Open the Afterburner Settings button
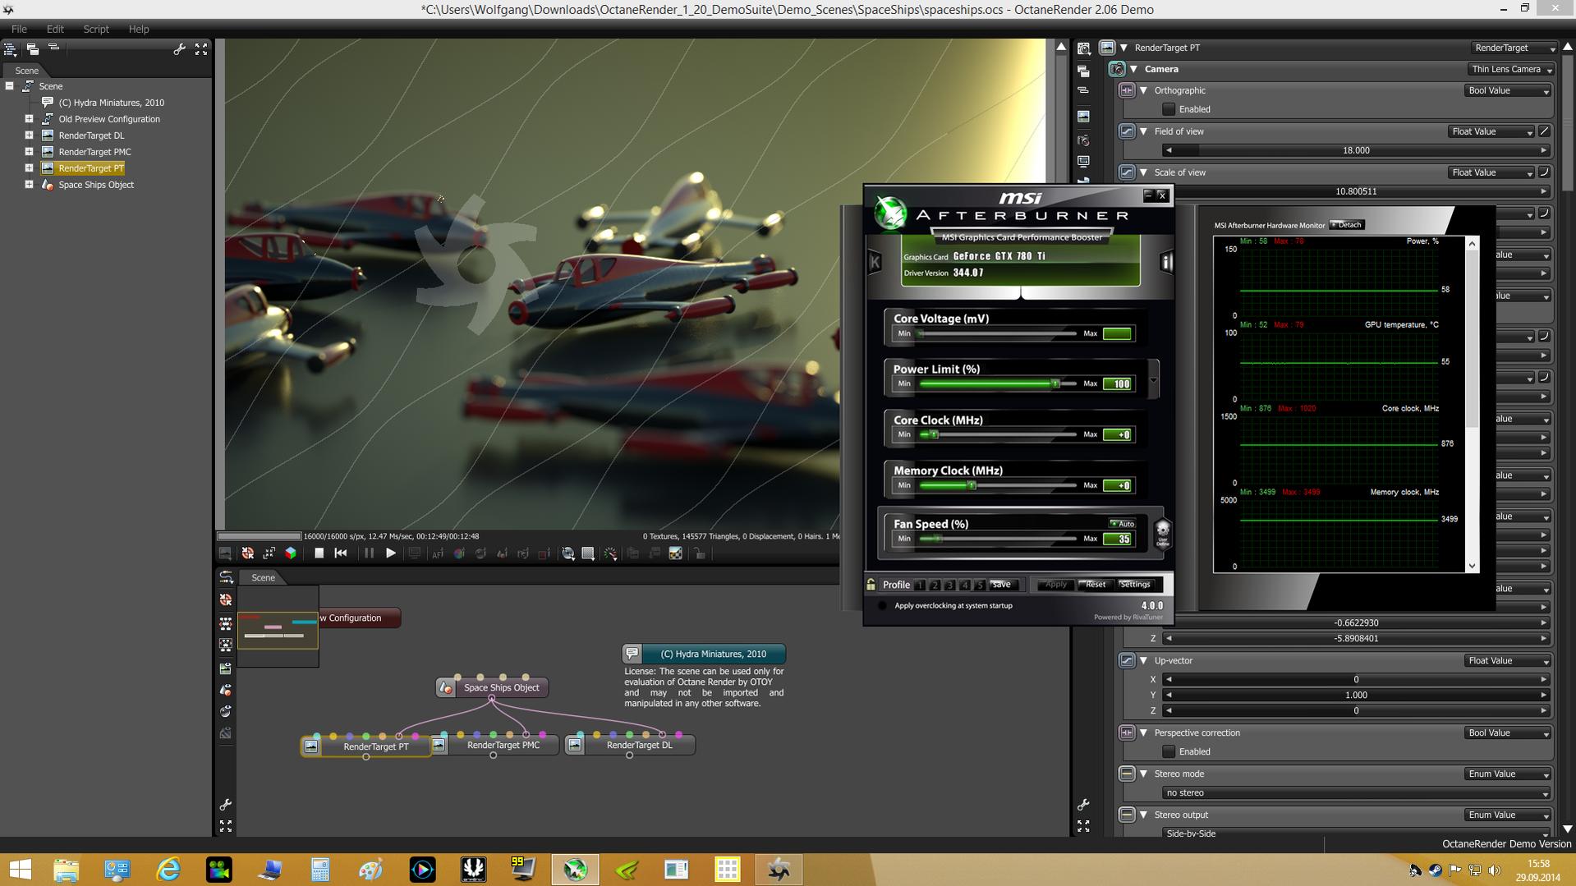 coord(1136,585)
